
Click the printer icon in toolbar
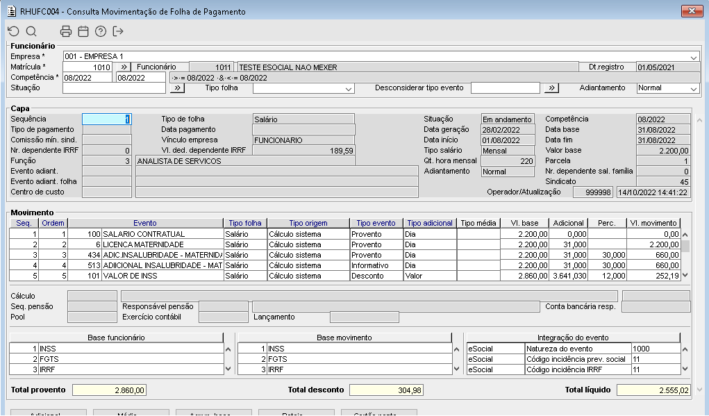66,31
